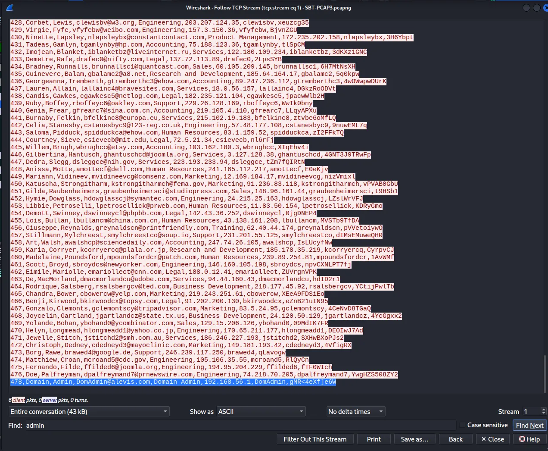548x451 pixels.
Task: Click line 439 Ruby Boffey
Action: [x=161, y=103]
